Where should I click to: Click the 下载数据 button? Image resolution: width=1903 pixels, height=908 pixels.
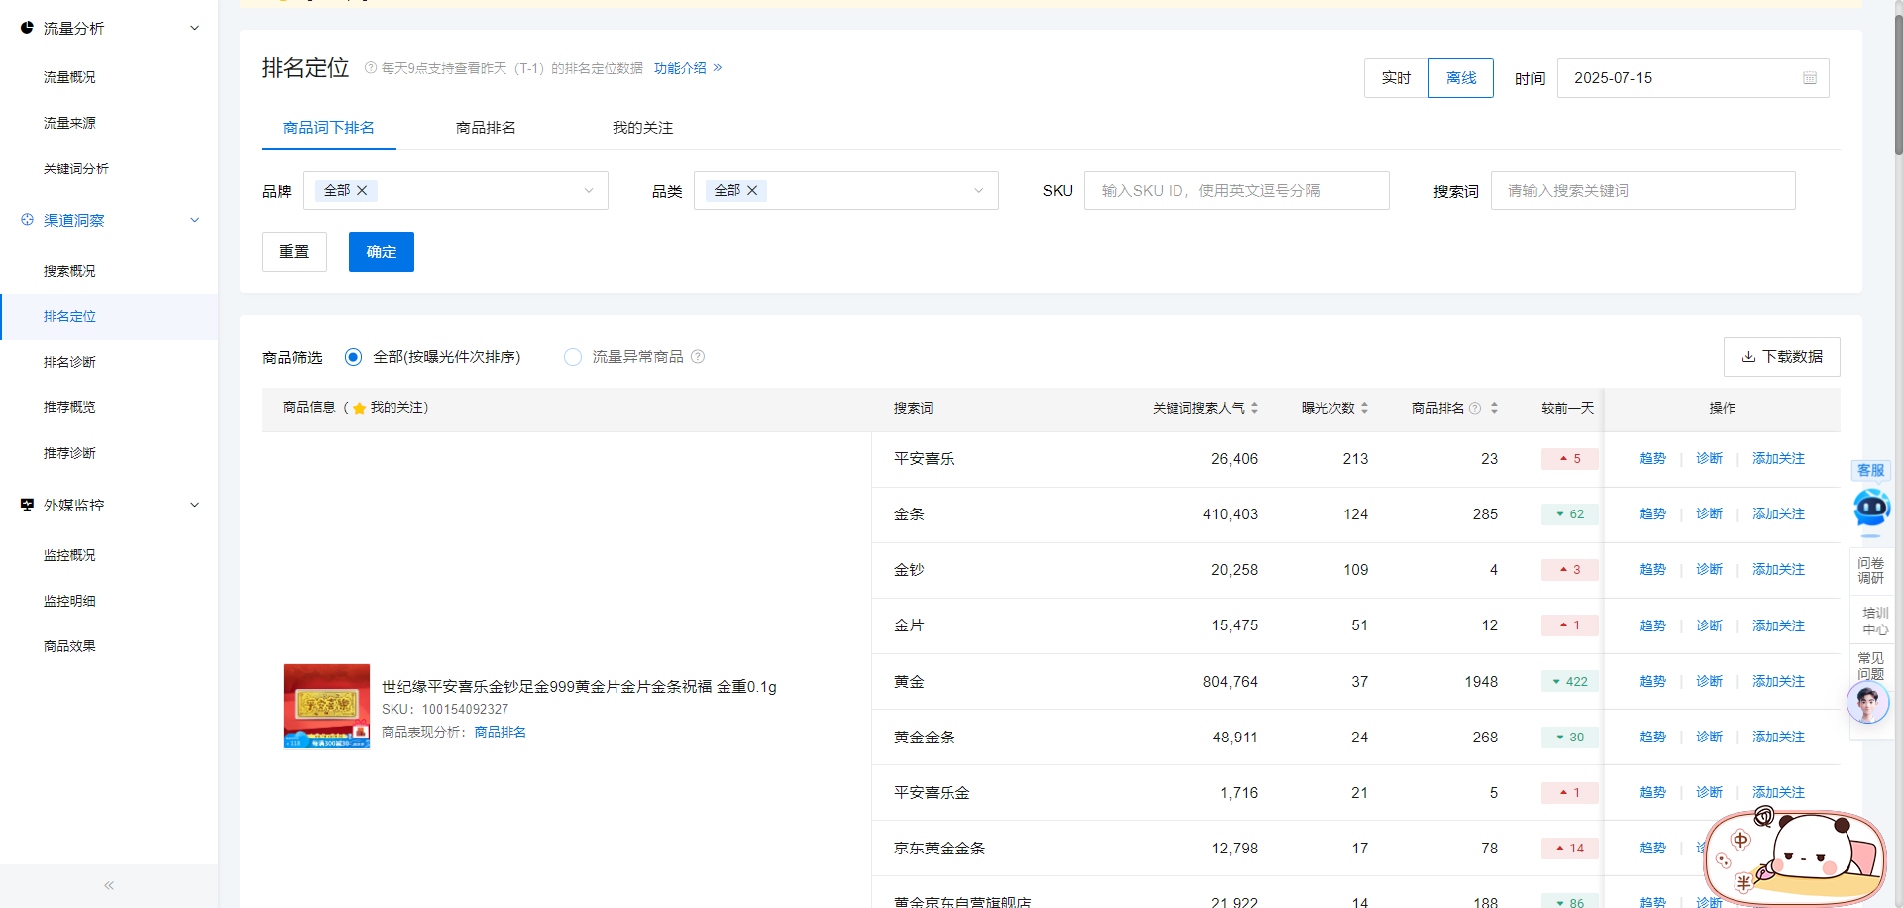1781,357
